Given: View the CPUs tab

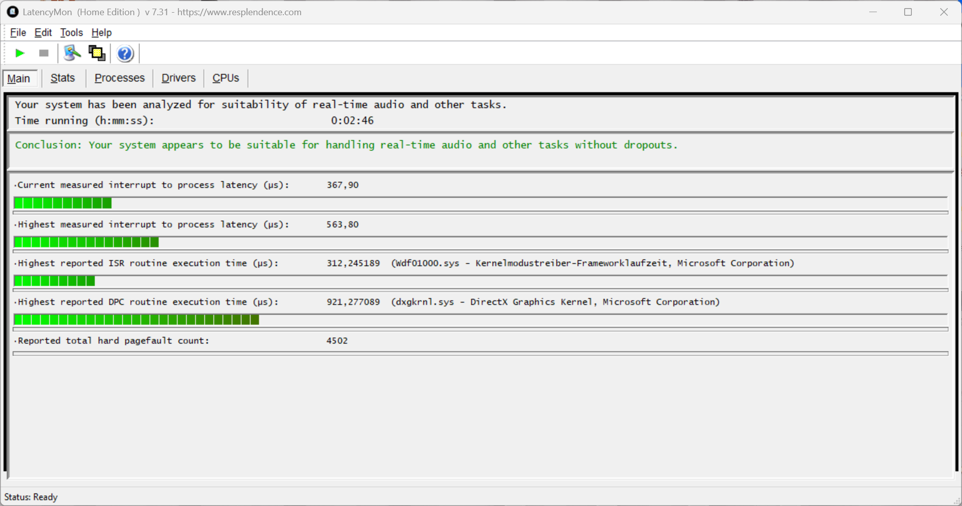Looking at the screenshot, I should [226, 78].
